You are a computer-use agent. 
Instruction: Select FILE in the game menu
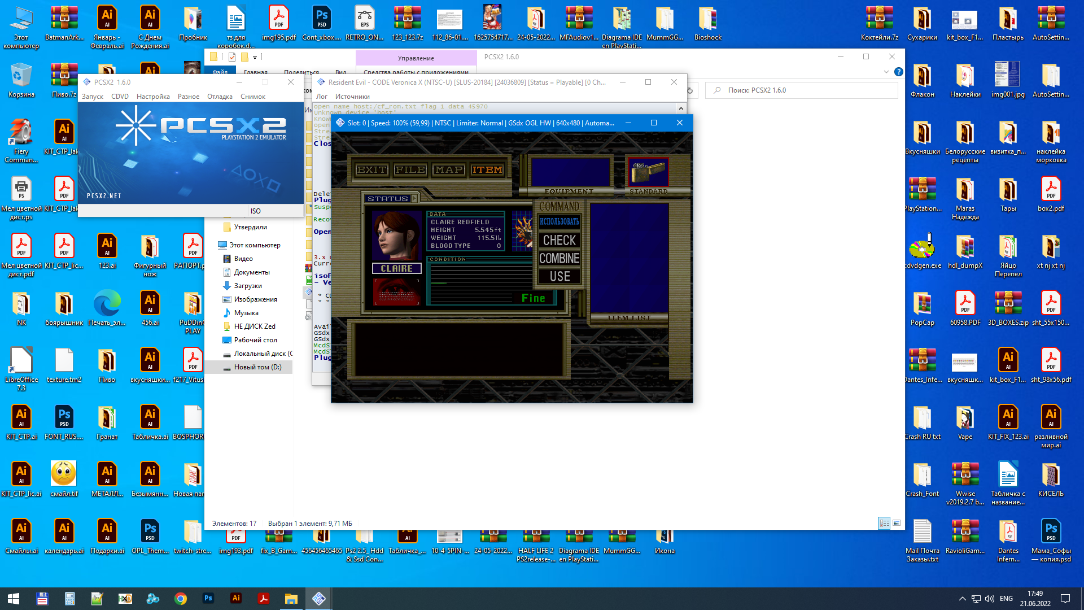(x=410, y=169)
